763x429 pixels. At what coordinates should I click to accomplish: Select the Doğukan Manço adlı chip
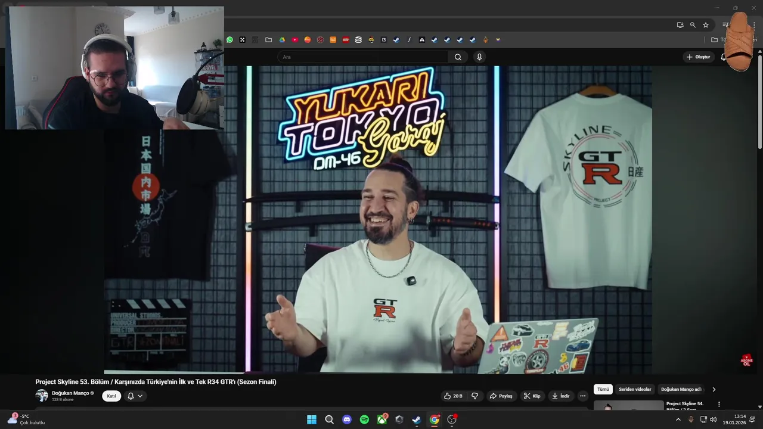tap(681, 389)
